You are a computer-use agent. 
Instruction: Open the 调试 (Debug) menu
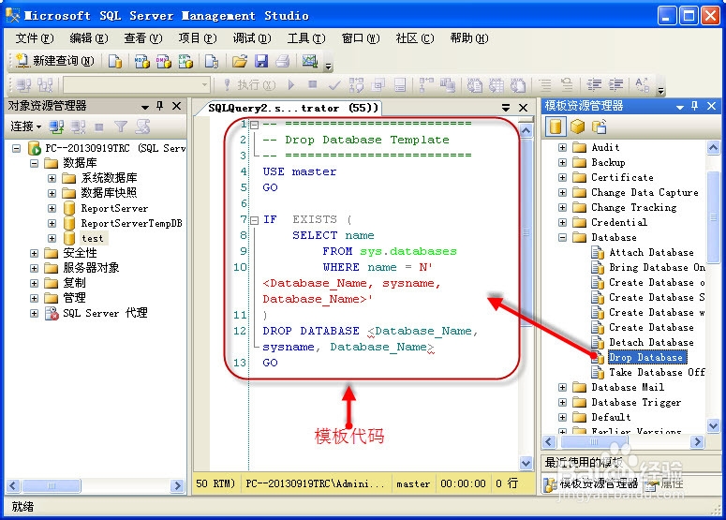(x=252, y=38)
